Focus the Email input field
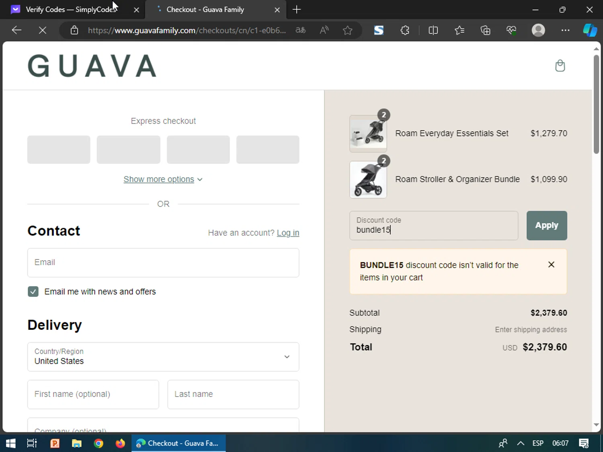This screenshot has width=603, height=452. point(163,262)
